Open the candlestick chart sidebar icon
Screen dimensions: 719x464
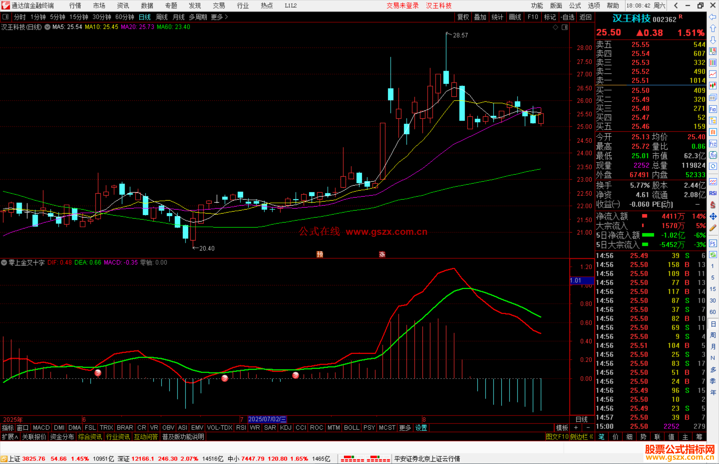click(713, 86)
